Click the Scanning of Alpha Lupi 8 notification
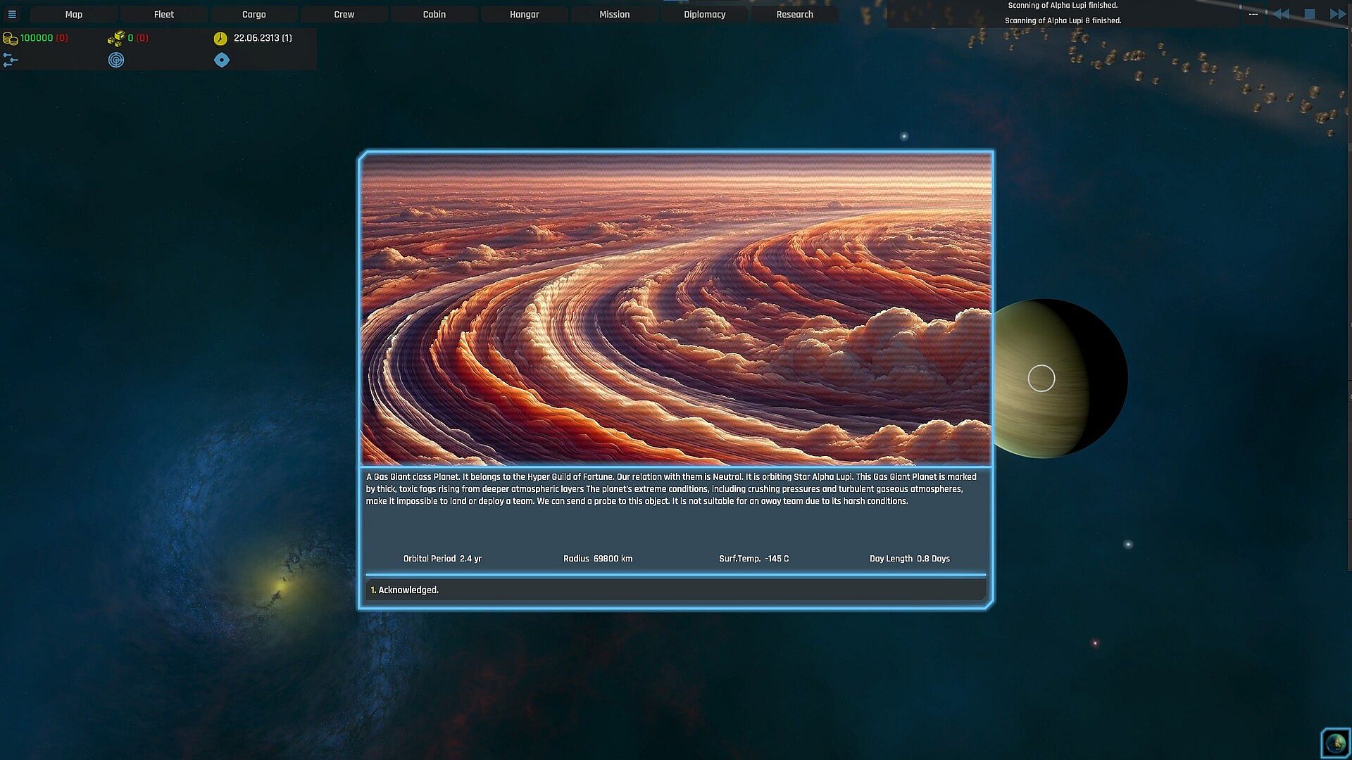Screen dimensions: 1352x760 pyautogui.click(x=1063, y=20)
